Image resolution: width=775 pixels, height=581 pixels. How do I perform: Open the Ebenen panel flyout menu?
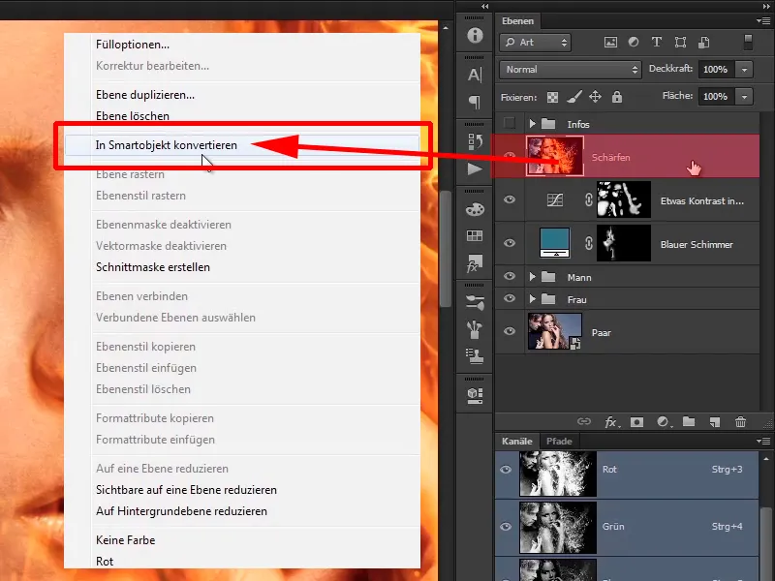point(763,20)
